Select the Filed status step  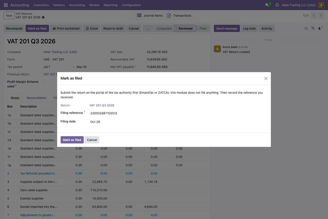coord(203,28)
